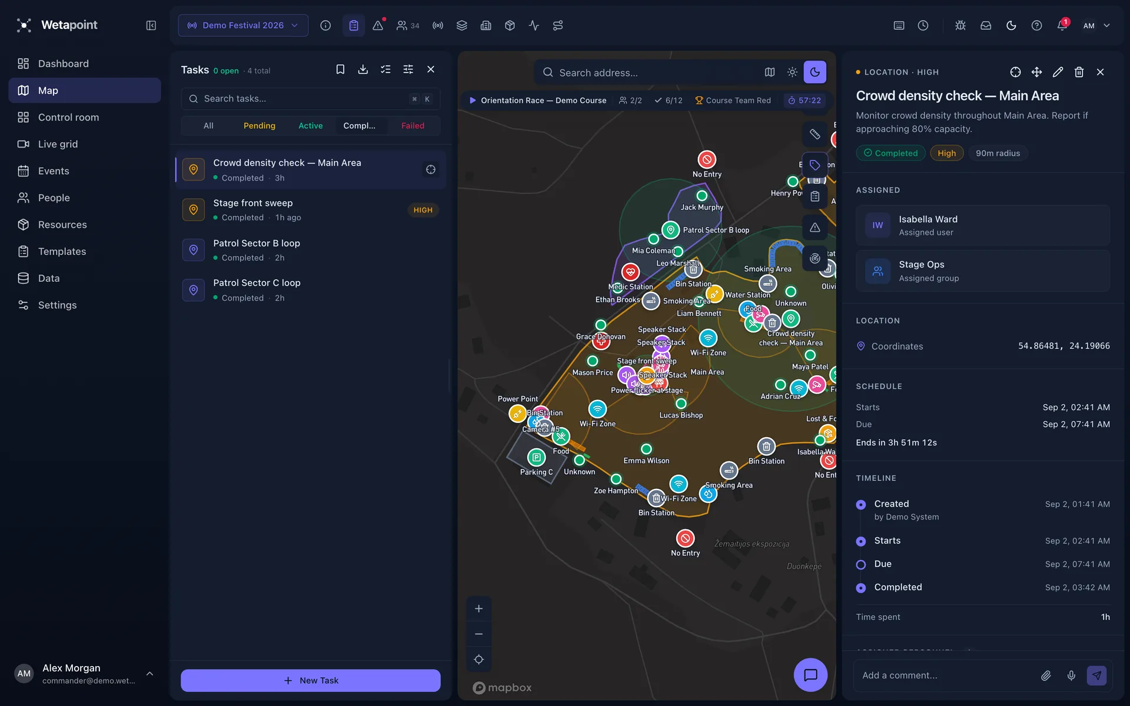Image resolution: width=1130 pixels, height=706 pixels.
Task: Open the map layers stack icon
Action: point(462,25)
